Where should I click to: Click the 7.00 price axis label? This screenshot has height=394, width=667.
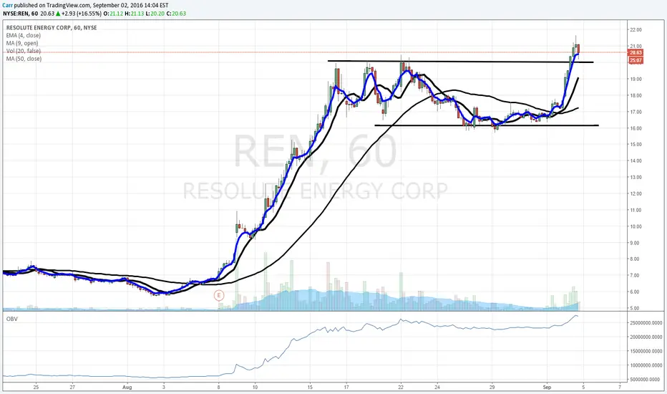coord(636,276)
